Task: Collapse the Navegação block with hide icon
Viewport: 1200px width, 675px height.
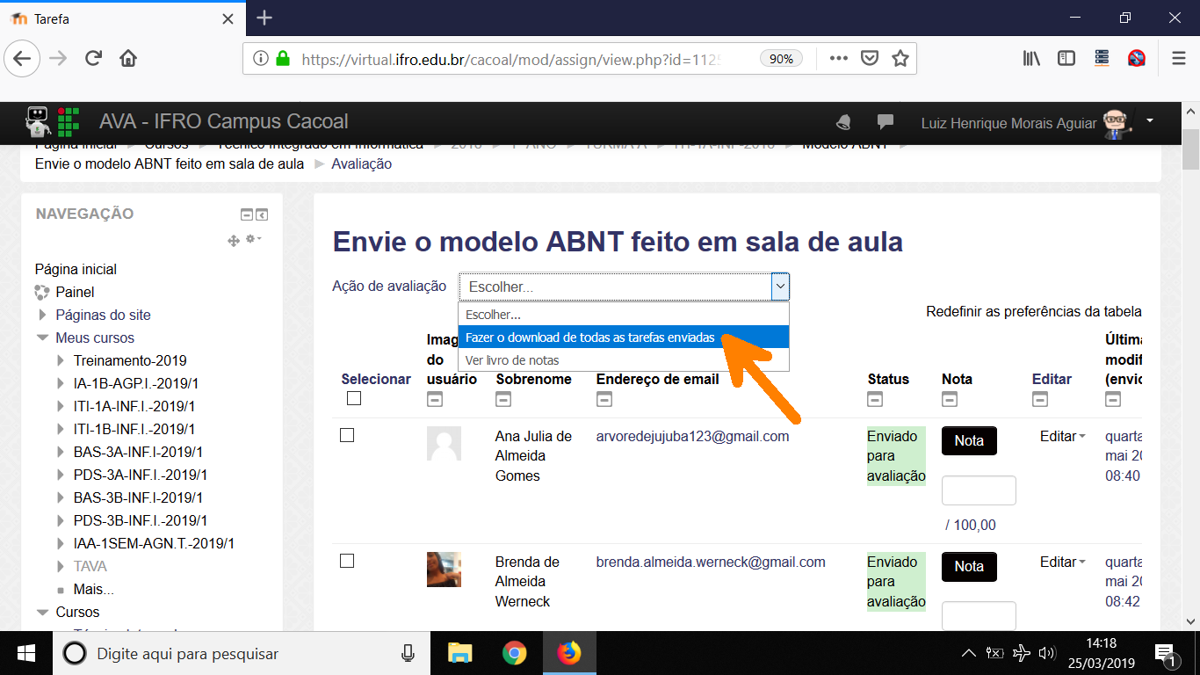Action: coord(247,214)
